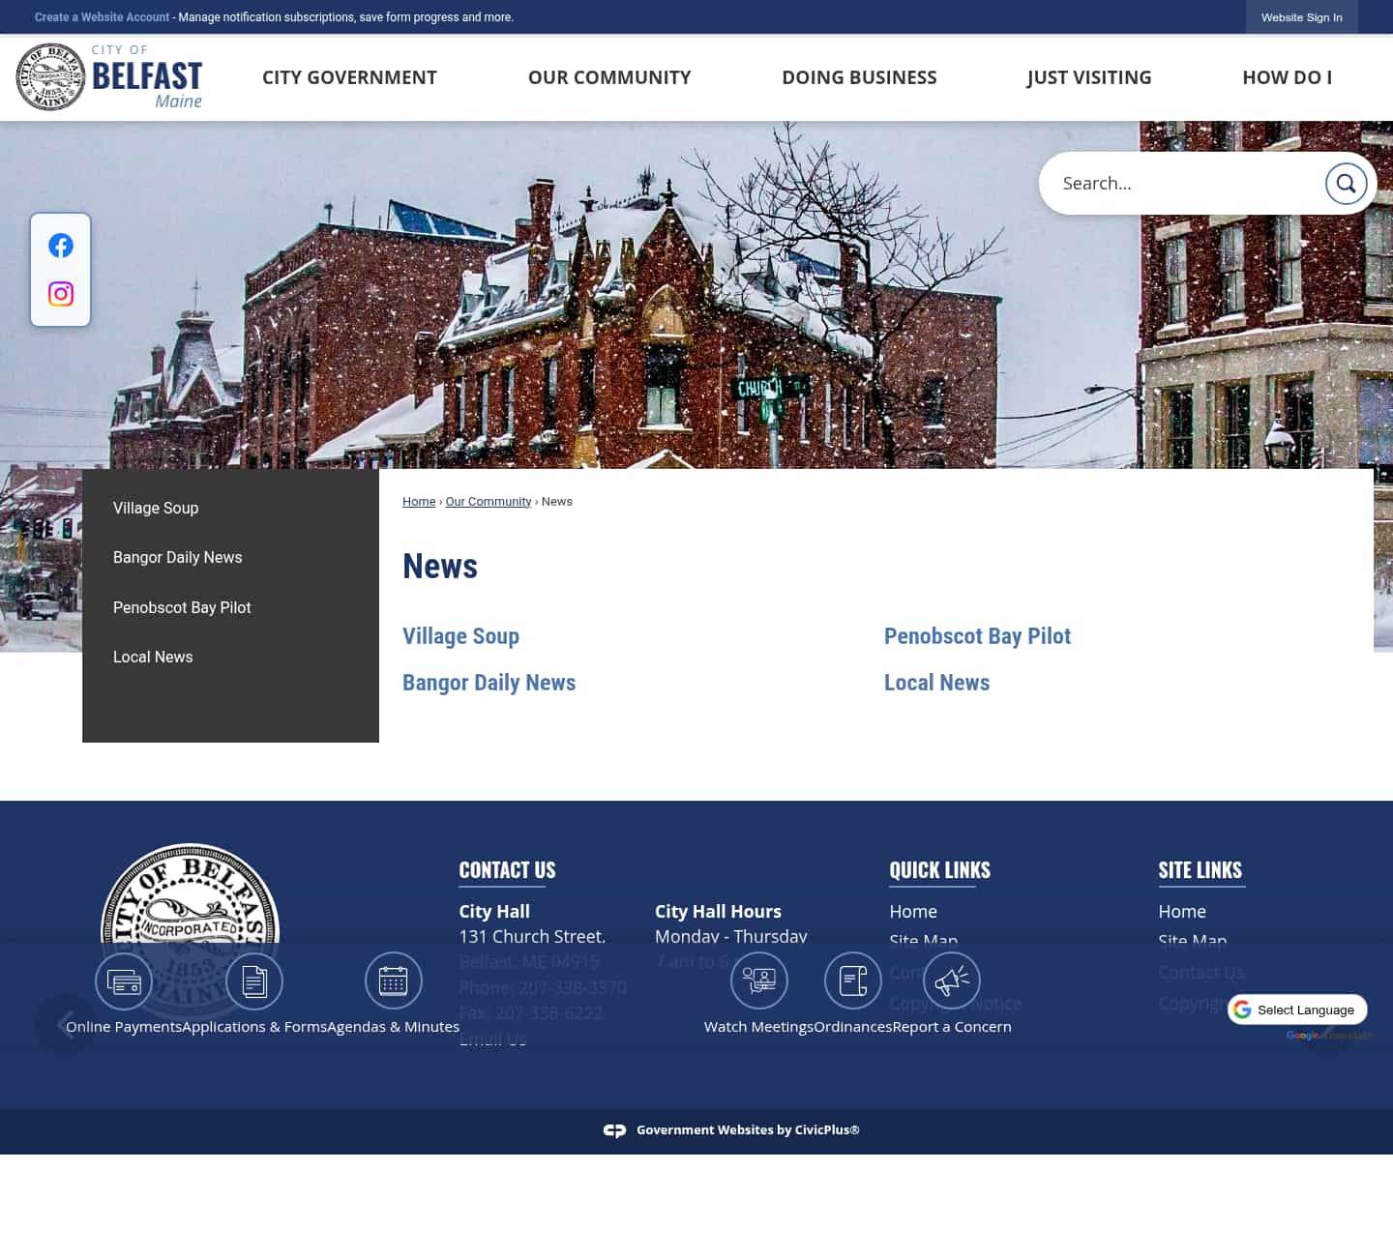Open the Select Language dropdown
Viewport: 1393px width, 1259px height.
(x=1297, y=1010)
